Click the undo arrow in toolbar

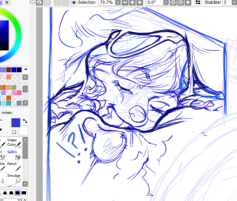coord(39,2)
